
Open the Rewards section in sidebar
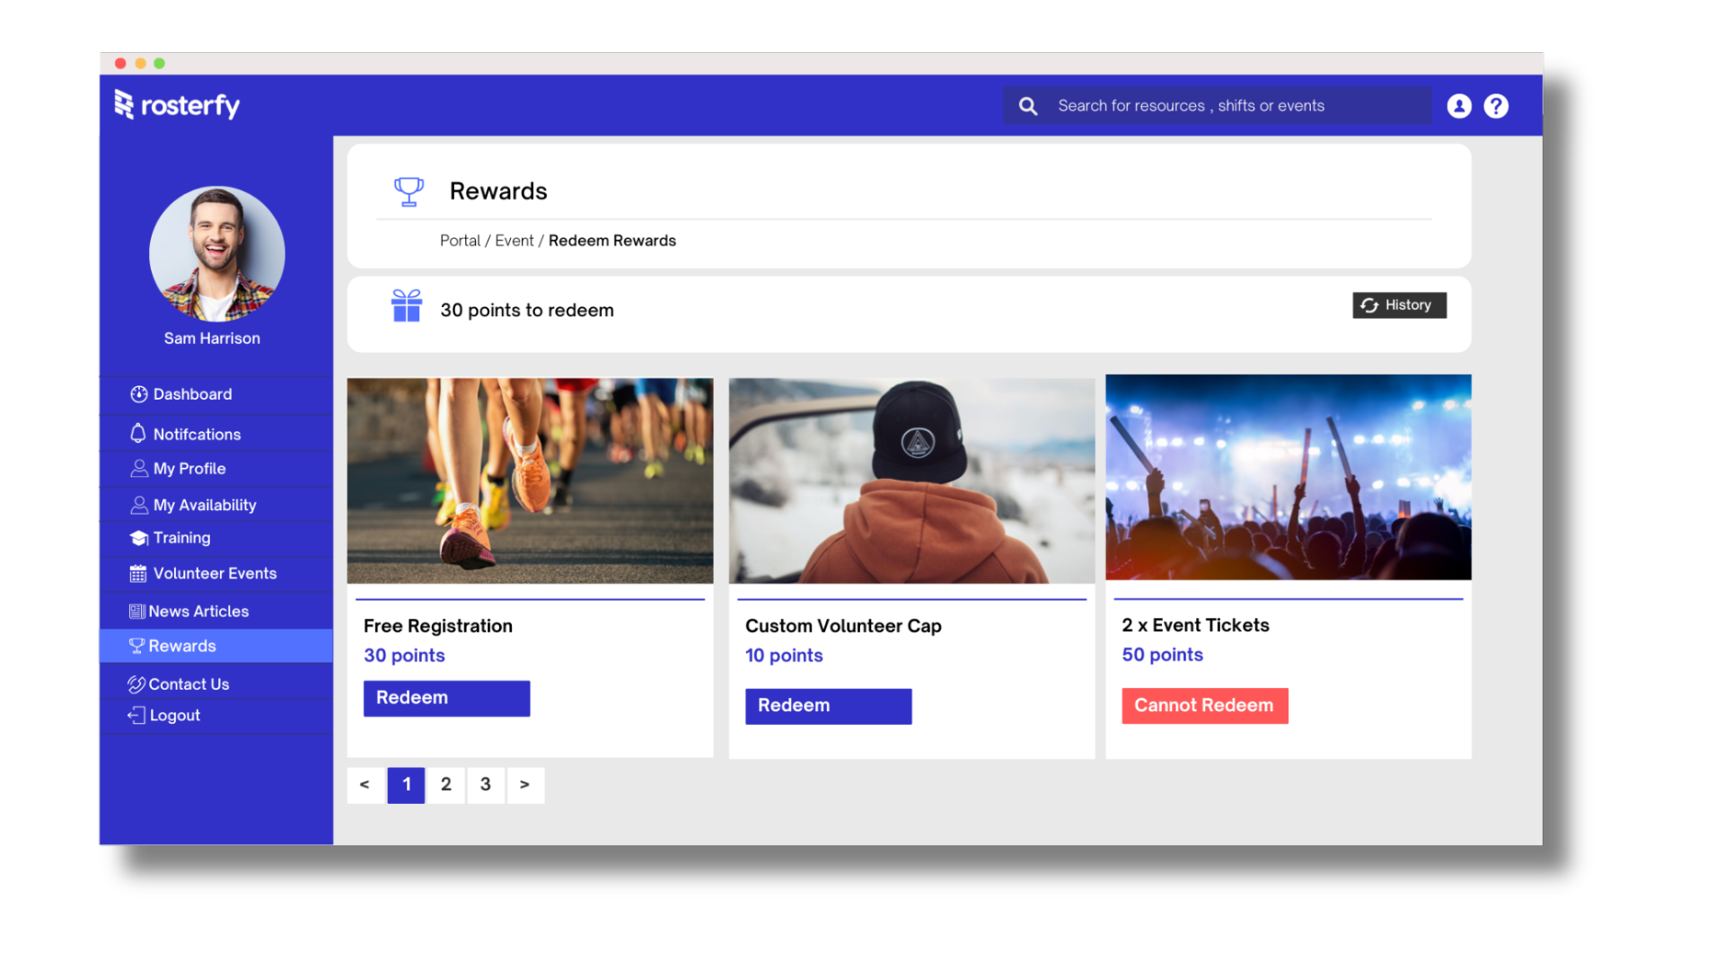[182, 646]
